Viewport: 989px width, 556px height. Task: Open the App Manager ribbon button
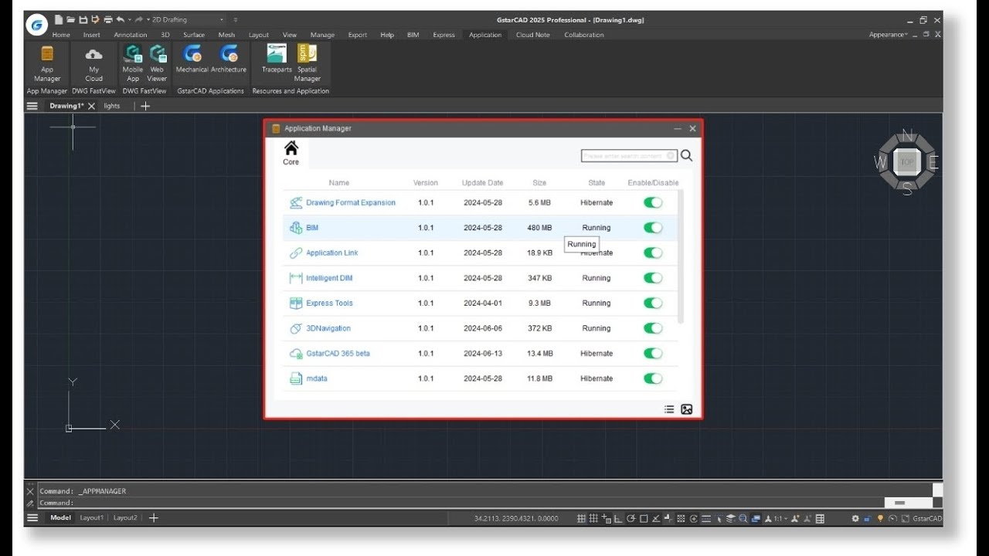point(47,63)
